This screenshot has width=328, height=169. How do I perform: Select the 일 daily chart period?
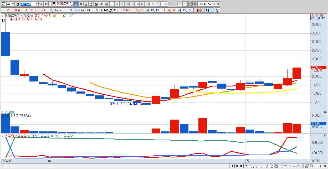(76, 4)
